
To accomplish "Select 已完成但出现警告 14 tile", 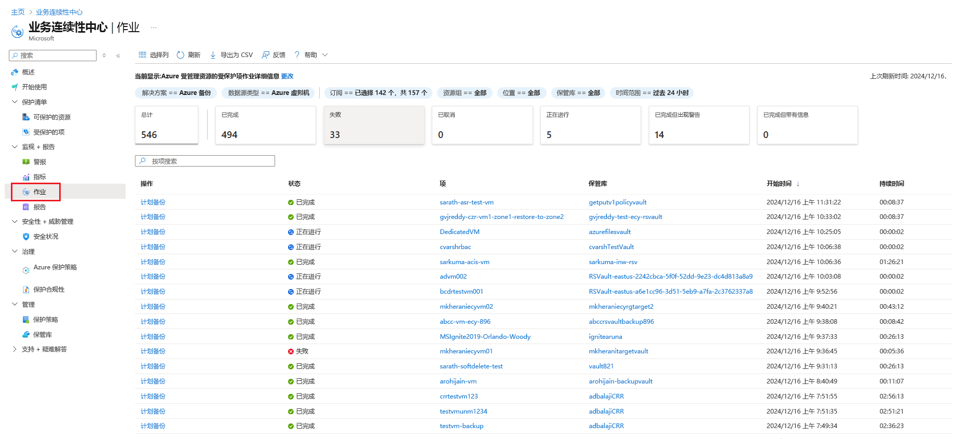I will [699, 125].
